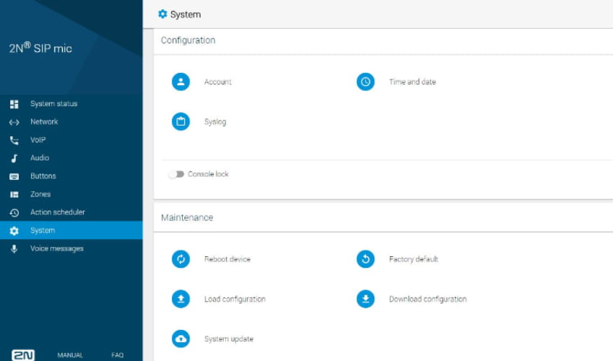Open Buttons menu item label
The image size is (613, 361).
tap(43, 176)
